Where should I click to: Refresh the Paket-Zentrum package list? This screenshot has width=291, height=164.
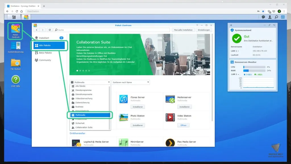click(50, 30)
